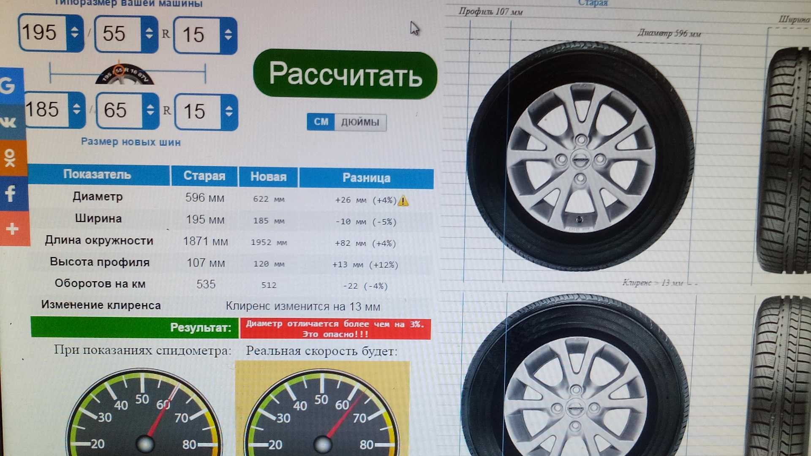Select the Изменение клиренса label
This screenshot has height=456, width=811.
point(101,305)
